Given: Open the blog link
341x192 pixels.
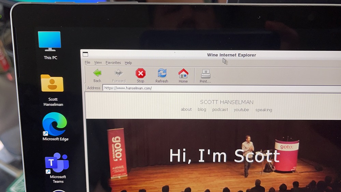Looking at the screenshot, I should [x=202, y=110].
